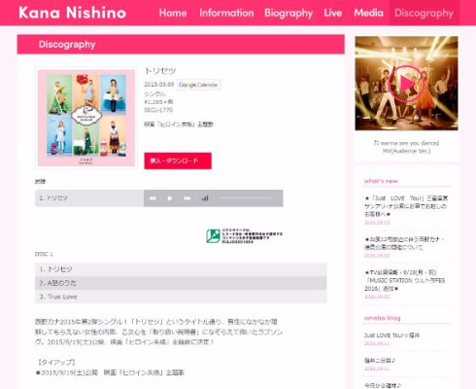This screenshot has height=389, width=476.
Task: Play the sample track in the player
Action: (170, 198)
